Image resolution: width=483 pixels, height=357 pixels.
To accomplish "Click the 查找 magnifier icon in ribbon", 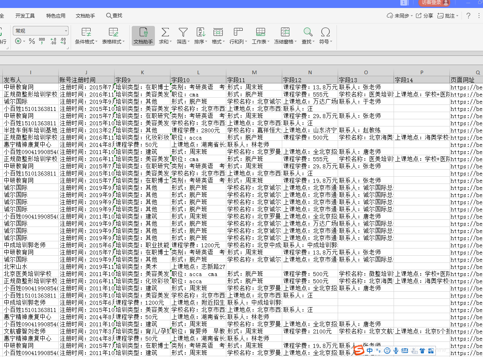I will click(x=308, y=32).
